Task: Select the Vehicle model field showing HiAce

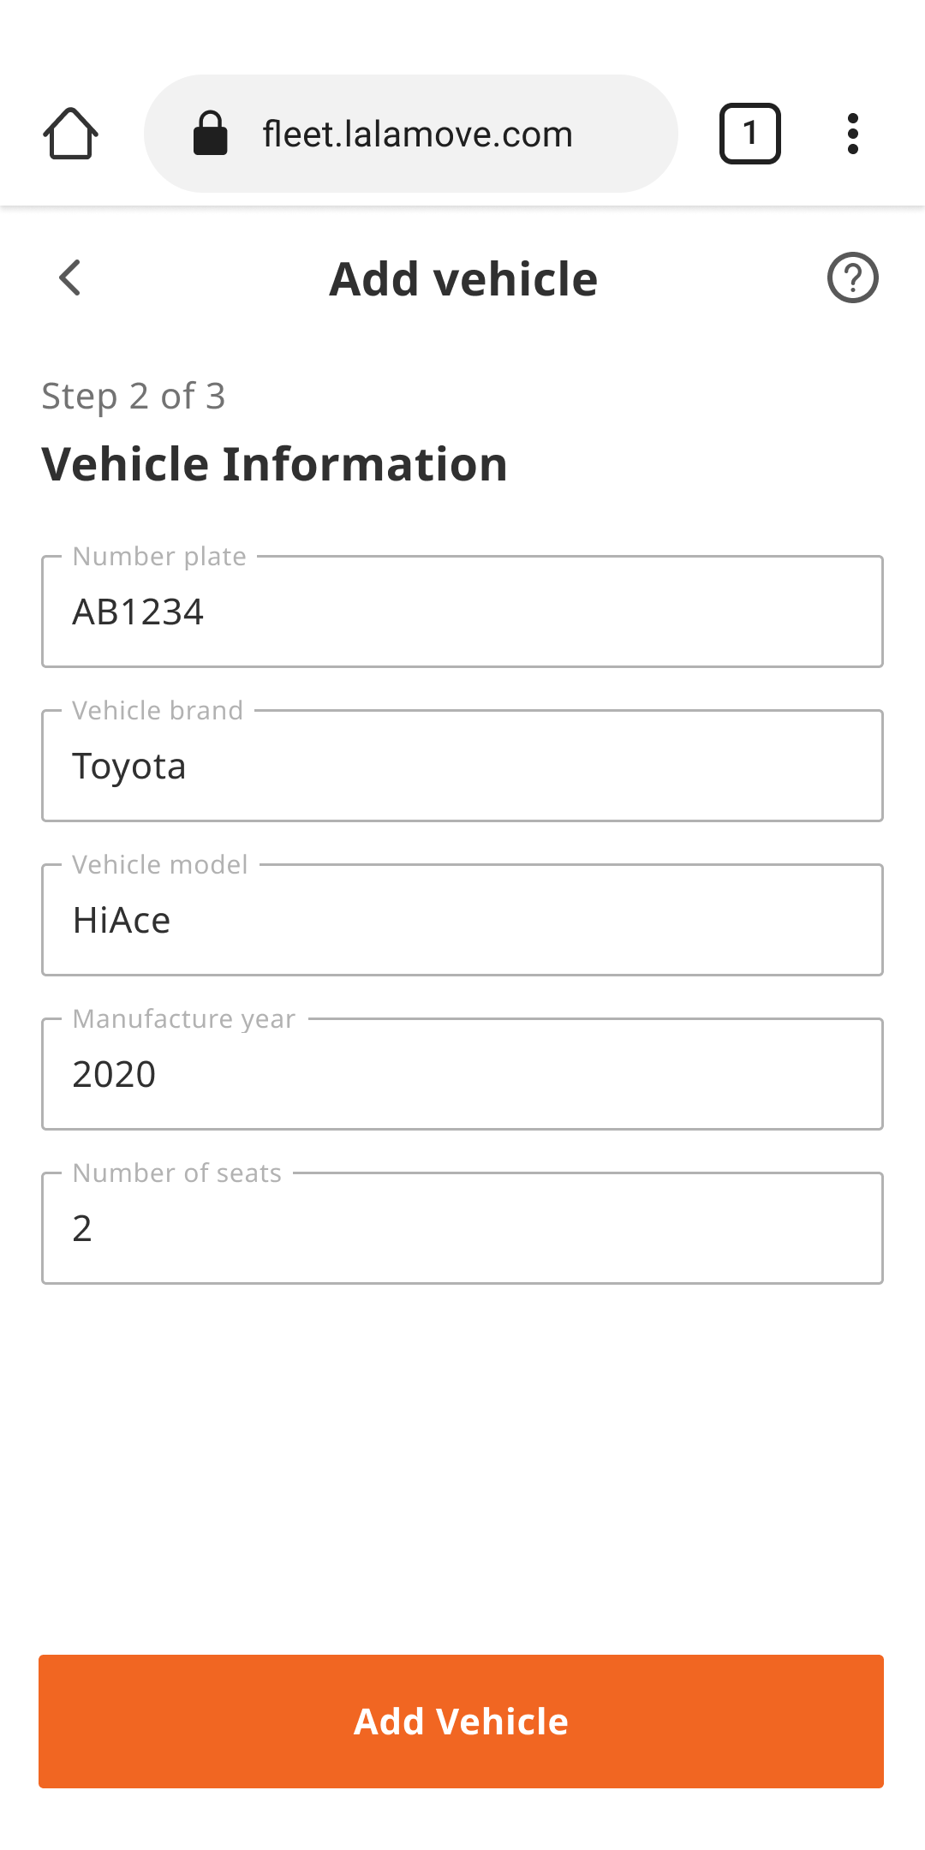Action: pyautogui.click(x=462, y=920)
